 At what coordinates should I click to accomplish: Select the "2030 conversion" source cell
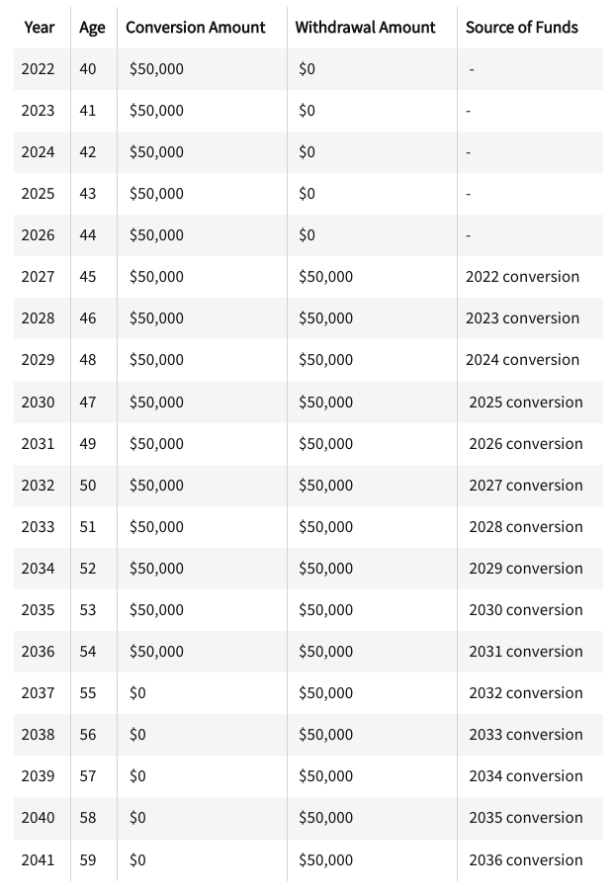tap(526, 610)
